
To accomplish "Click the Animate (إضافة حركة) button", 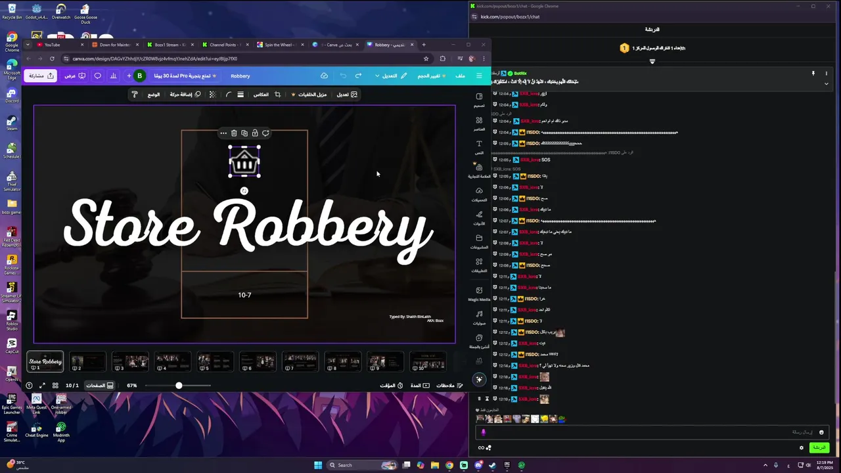I will click(x=185, y=95).
